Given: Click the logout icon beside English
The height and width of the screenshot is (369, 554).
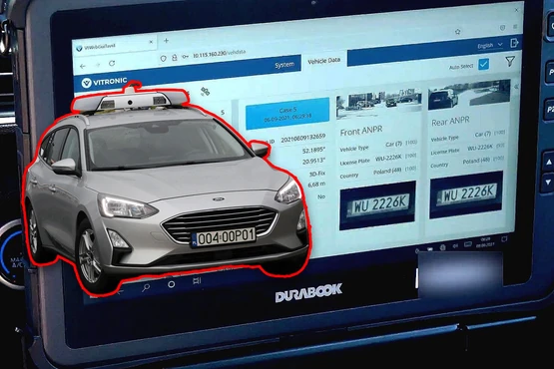Looking at the screenshot, I should tap(515, 43).
